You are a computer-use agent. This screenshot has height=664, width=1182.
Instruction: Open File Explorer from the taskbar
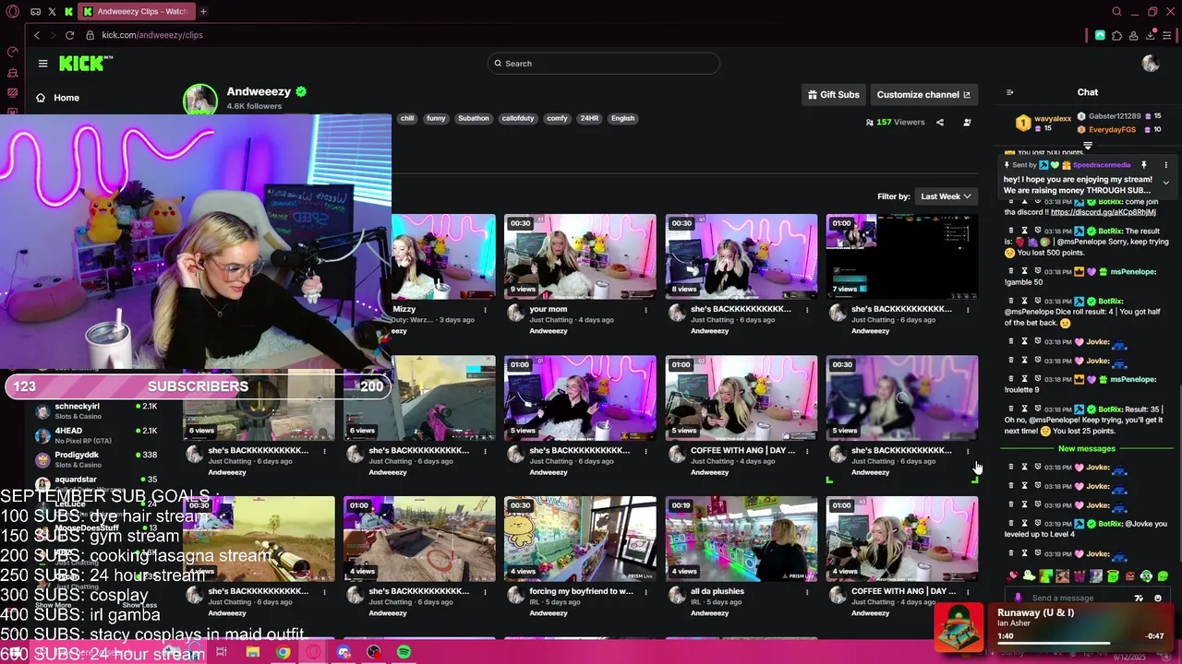[252, 652]
